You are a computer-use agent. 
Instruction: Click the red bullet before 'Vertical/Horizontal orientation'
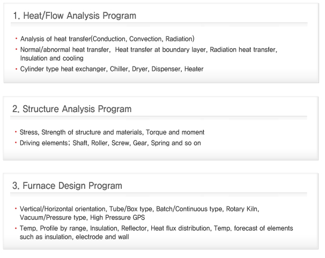[x=16, y=209]
